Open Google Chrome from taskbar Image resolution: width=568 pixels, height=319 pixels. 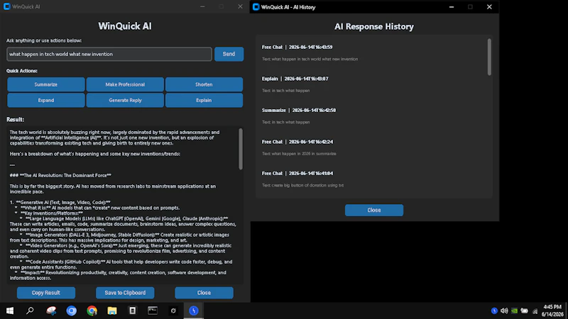coord(92,310)
